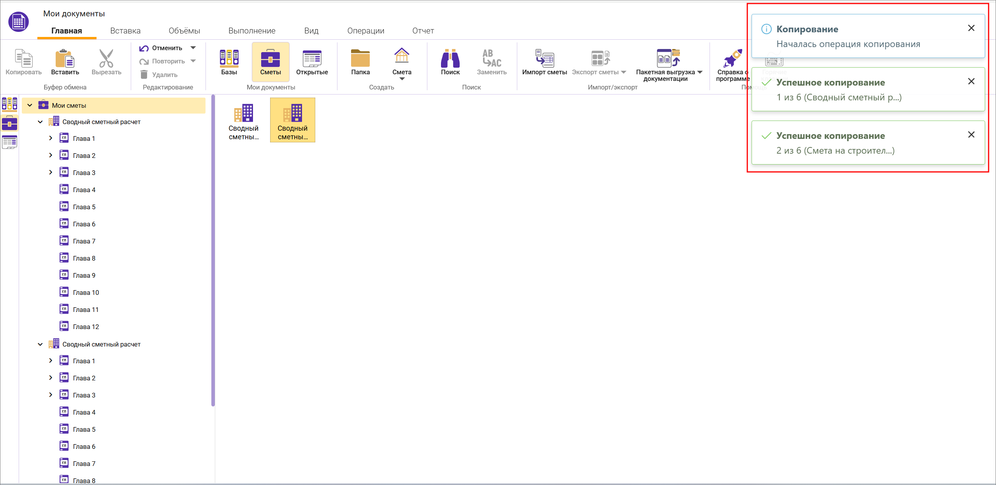
Task: Open the Смета create dropdown
Action: [402, 78]
